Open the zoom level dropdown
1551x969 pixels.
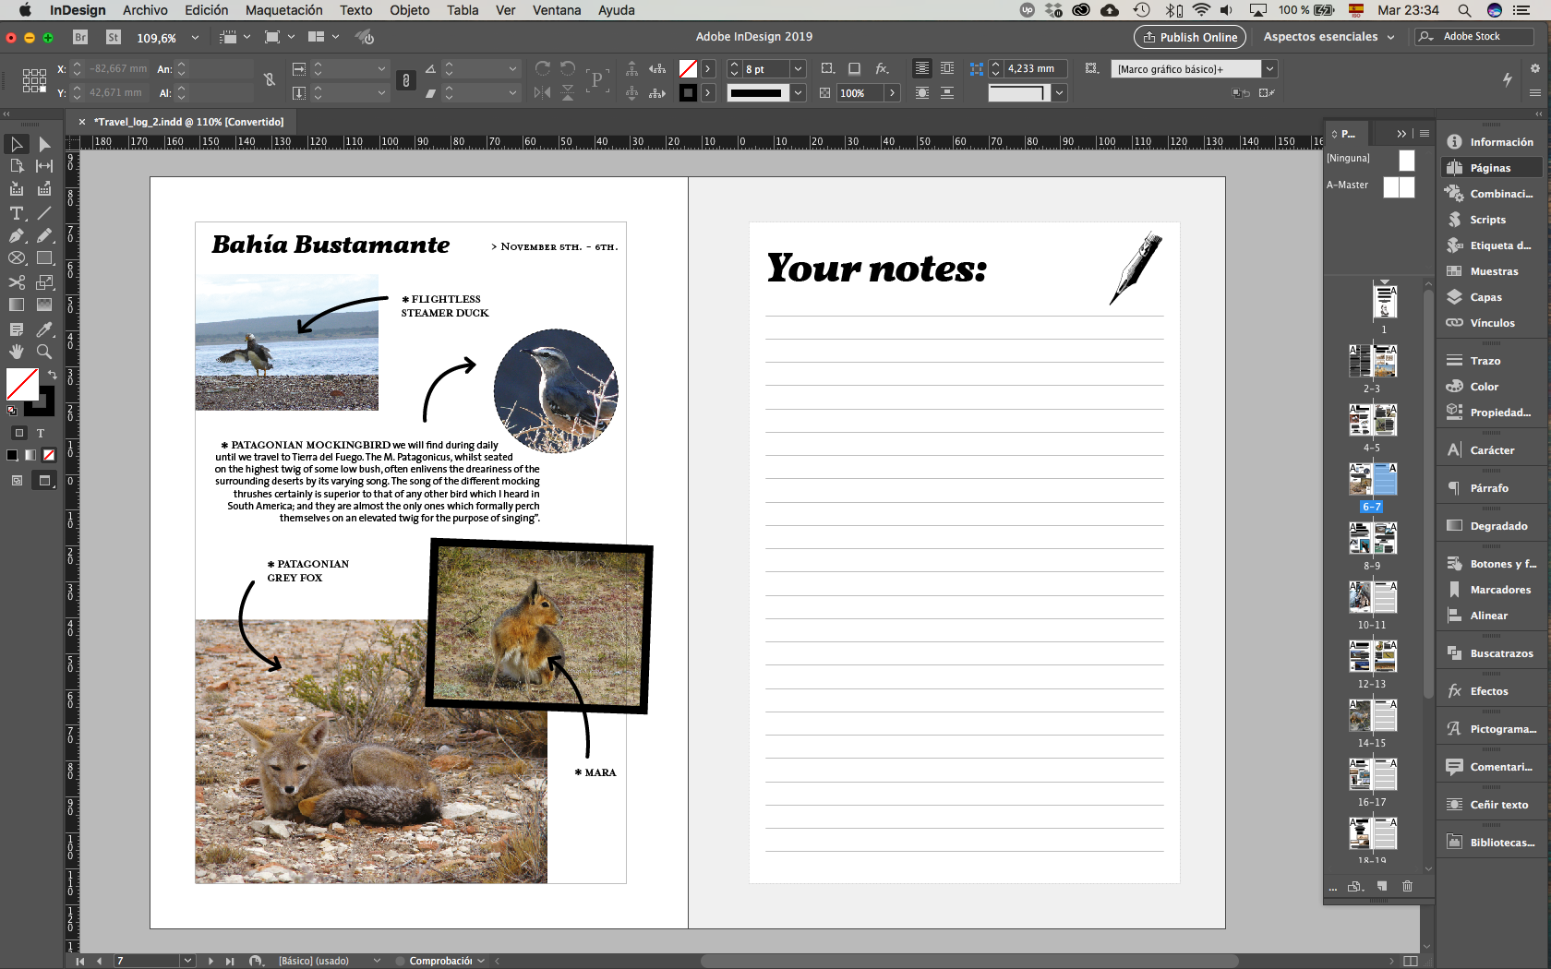click(x=195, y=38)
